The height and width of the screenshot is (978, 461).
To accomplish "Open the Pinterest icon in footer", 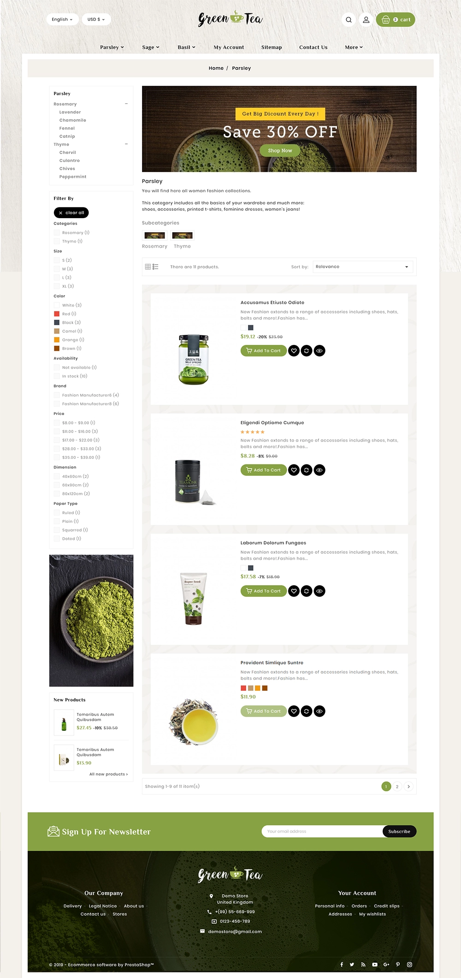I will point(398,964).
